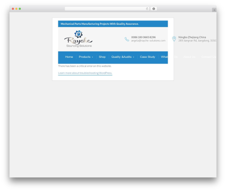This screenshot has height=191, width=226.
Task: Open a new tab with the plus button
Action: 214,10
